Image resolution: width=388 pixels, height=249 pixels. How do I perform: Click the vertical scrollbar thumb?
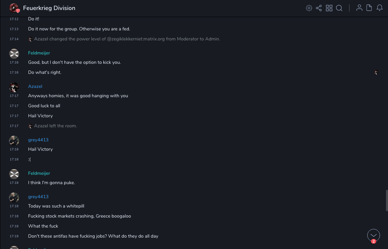(x=387, y=201)
